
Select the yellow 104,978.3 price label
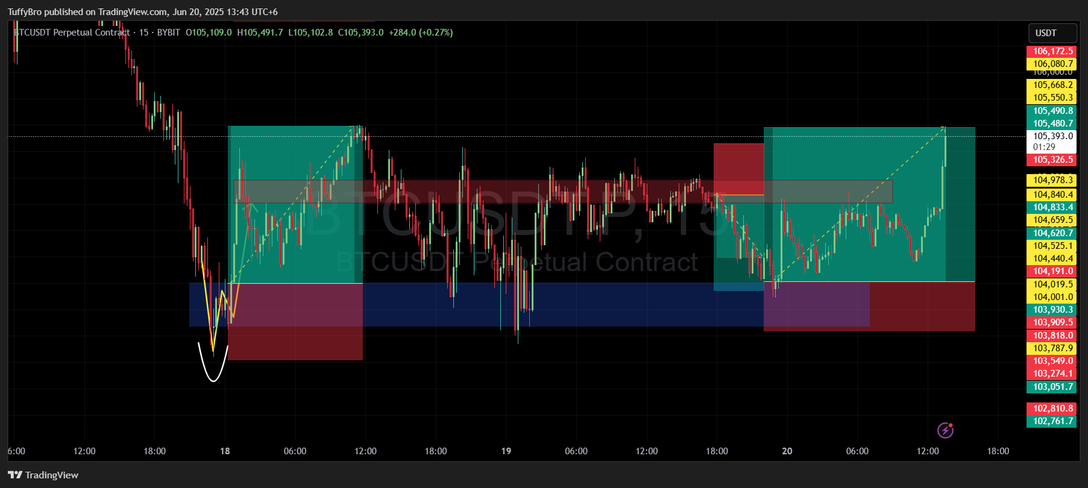point(1051,180)
